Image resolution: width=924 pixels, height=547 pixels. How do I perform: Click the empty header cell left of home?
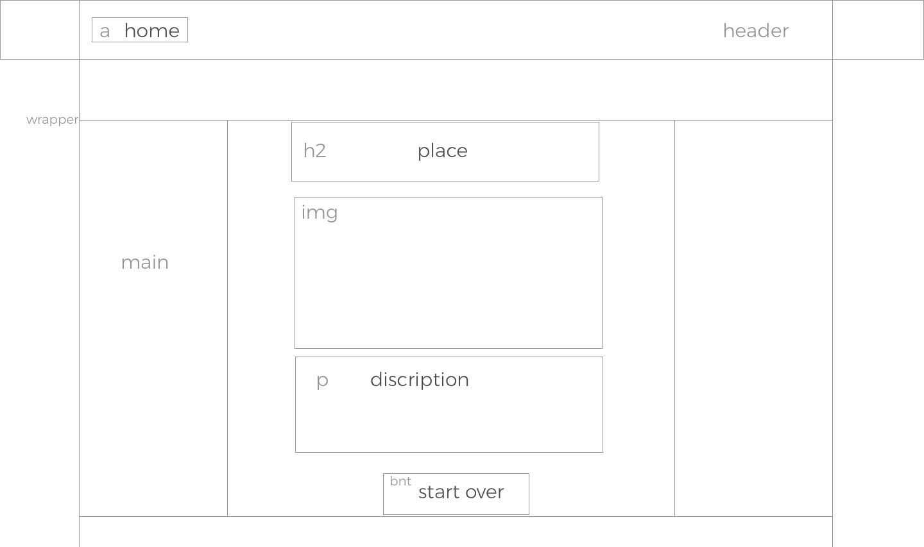tap(40, 30)
